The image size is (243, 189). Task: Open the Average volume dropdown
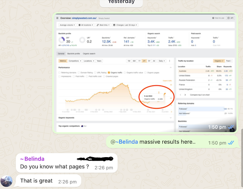pos(67,25)
